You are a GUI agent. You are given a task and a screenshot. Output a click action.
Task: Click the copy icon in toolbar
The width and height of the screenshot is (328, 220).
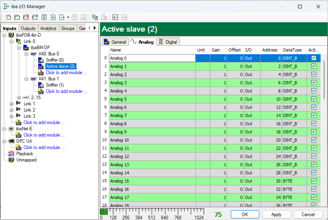tap(95, 17)
